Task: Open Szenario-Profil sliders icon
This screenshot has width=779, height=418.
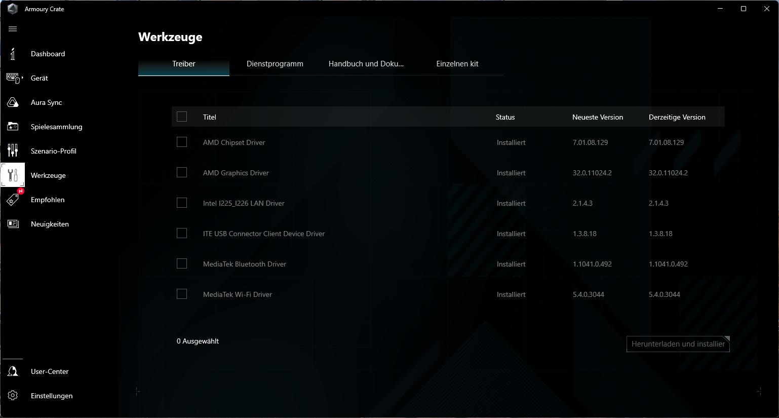Action: click(x=13, y=151)
